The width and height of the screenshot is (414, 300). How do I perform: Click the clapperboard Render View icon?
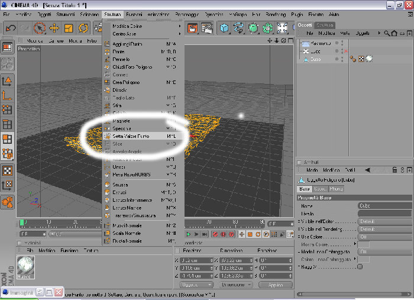(x=192, y=28)
